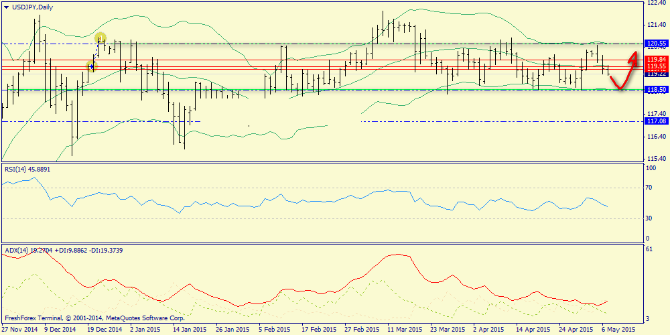
Task: Click the ADX scale value 61
Action: [649, 249]
